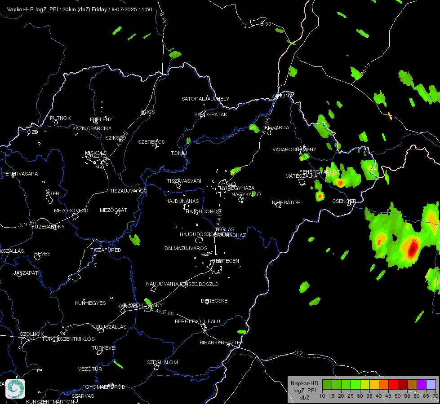
Task: Pick the red 45–50 dBZ legend swatch
Action: (393, 384)
